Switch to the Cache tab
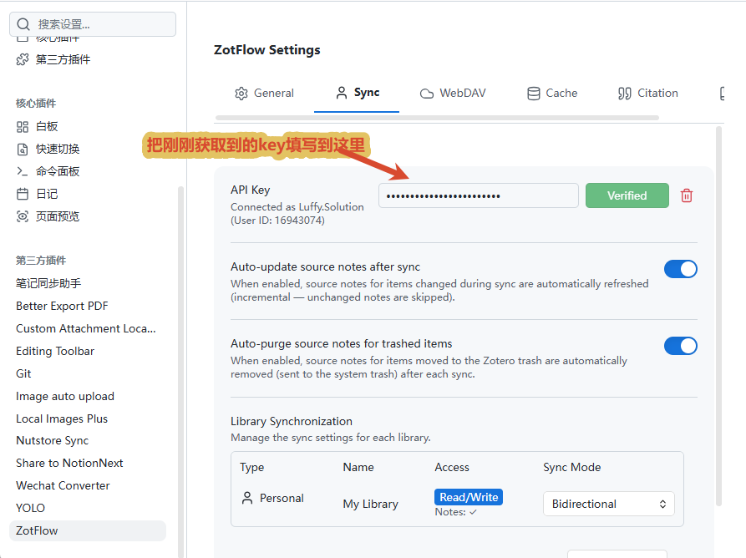Viewport: 746px width, 558px height. 552,94
